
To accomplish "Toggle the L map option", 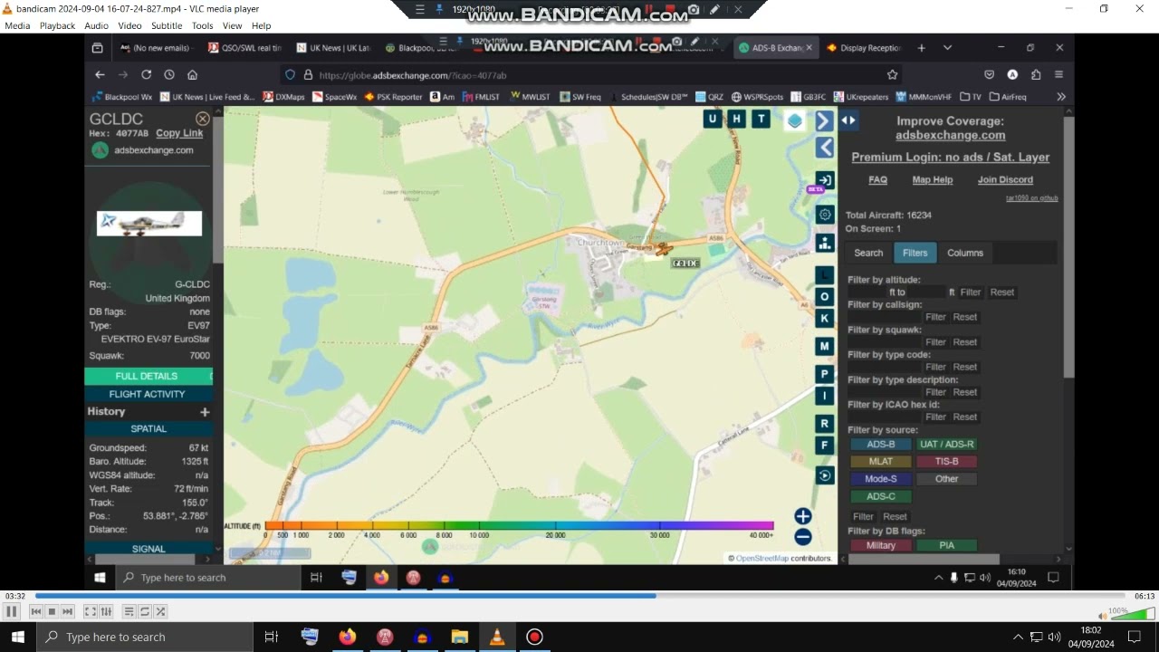I will [x=825, y=275].
